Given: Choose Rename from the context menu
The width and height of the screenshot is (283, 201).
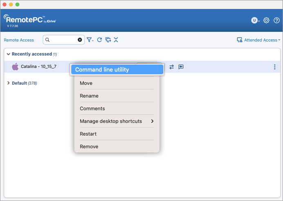Looking at the screenshot, I should click(89, 96).
